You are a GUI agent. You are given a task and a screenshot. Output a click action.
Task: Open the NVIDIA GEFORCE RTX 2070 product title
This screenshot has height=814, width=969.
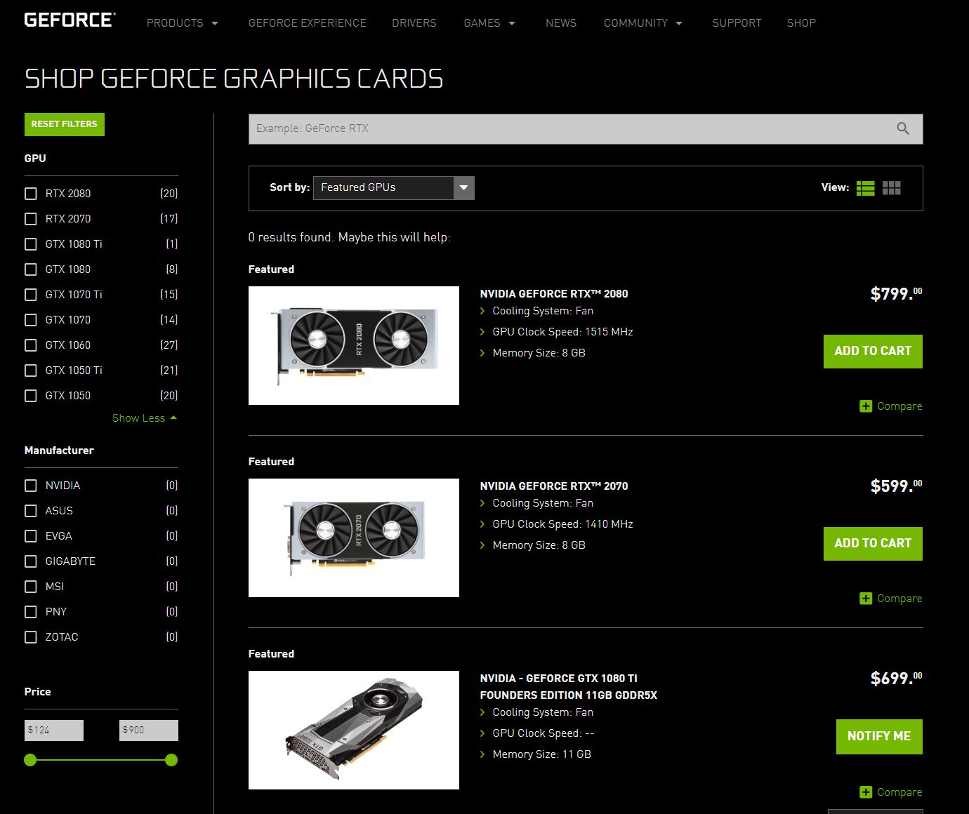[x=554, y=486]
